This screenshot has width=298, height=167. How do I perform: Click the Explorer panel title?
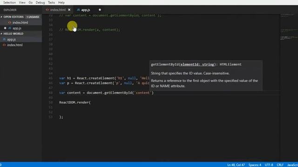tap(10, 10)
